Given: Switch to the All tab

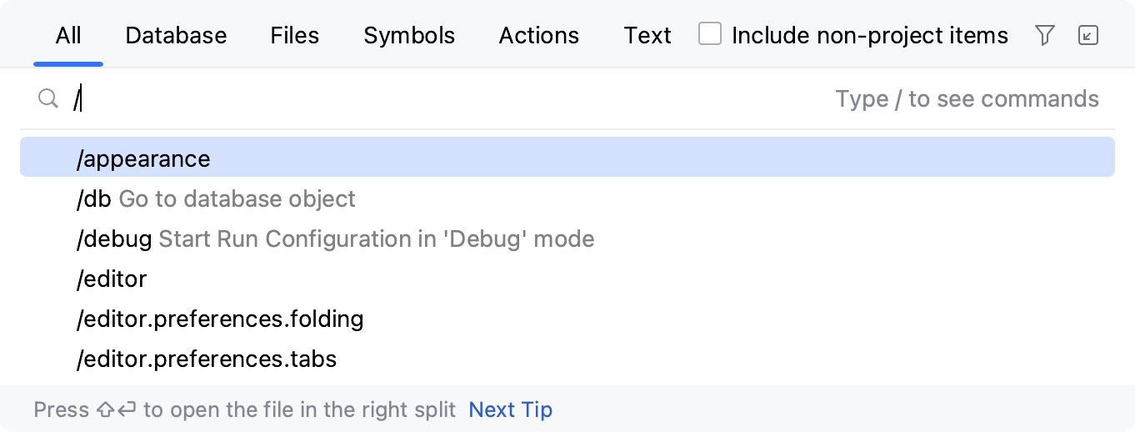Looking at the screenshot, I should point(68,36).
